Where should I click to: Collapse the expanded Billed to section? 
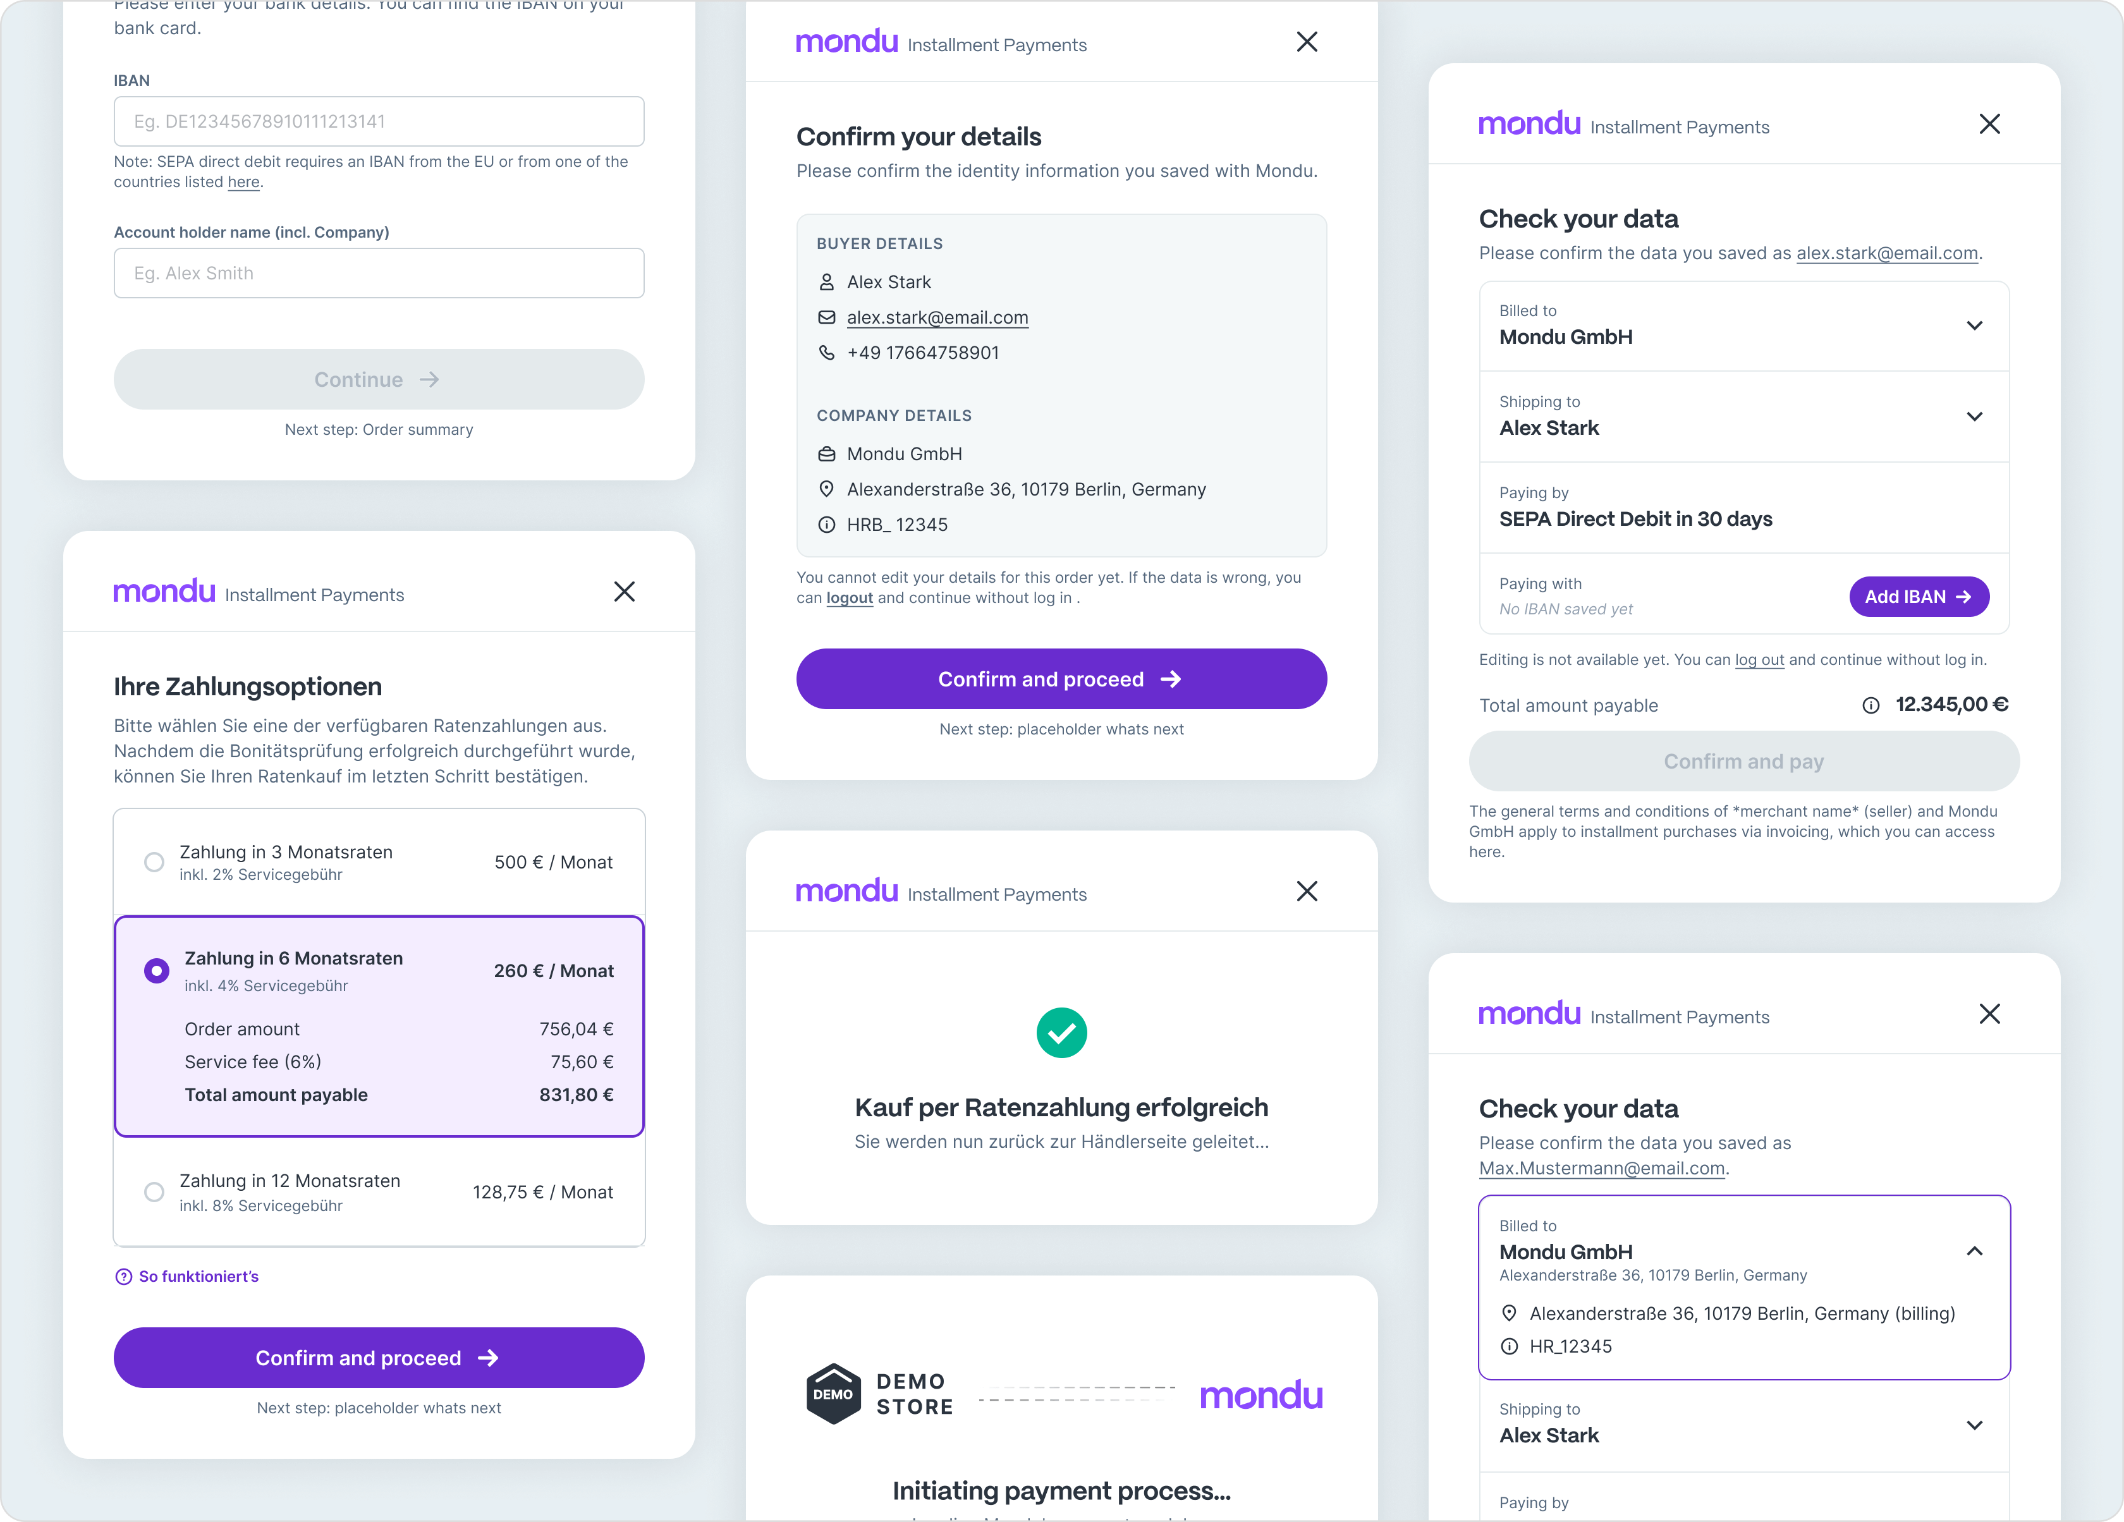(x=1974, y=1251)
